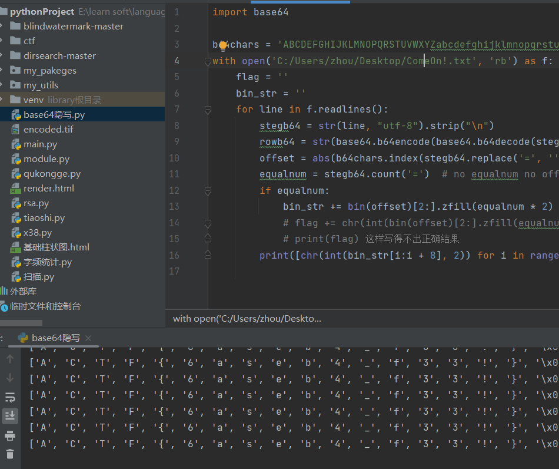Click the Python icon on the run tab

tap(23, 338)
